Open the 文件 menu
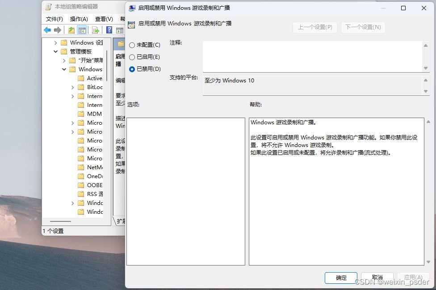 pos(55,19)
